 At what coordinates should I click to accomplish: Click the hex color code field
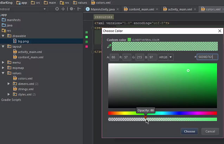click(207, 57)
